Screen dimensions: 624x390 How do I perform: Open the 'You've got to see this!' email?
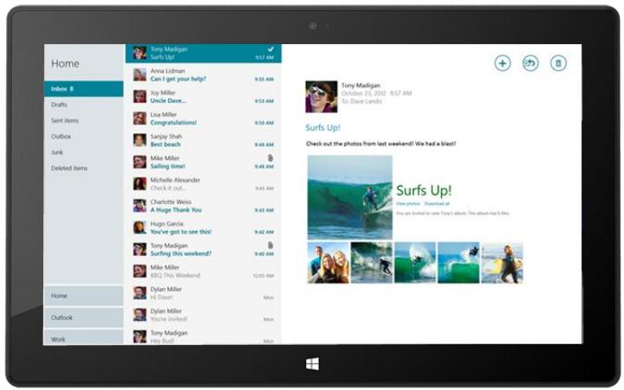(204, 227)
